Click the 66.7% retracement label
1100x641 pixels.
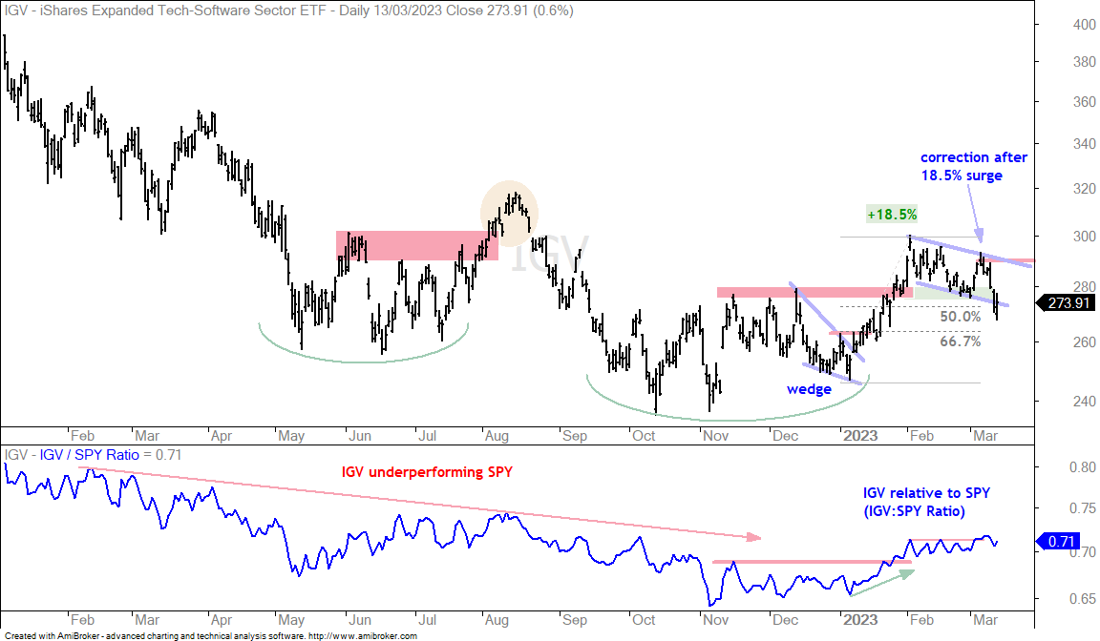coord(961,341)
